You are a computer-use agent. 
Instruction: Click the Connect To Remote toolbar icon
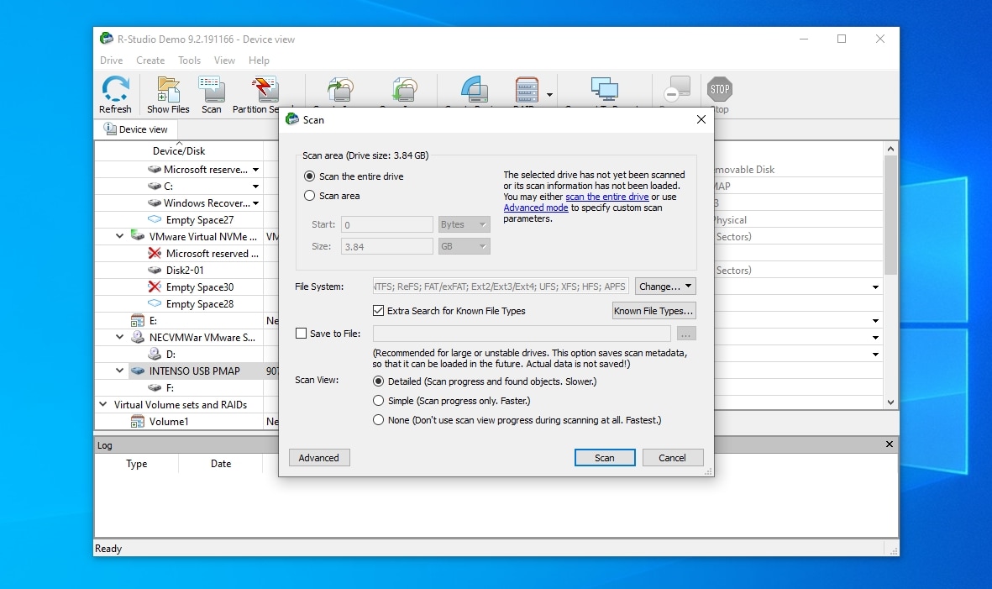[x=604, y=90]
